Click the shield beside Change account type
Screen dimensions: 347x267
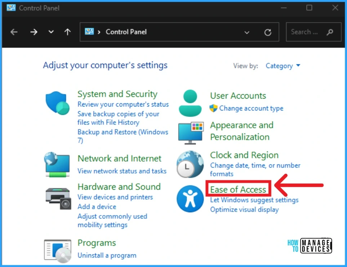(213, 108)
